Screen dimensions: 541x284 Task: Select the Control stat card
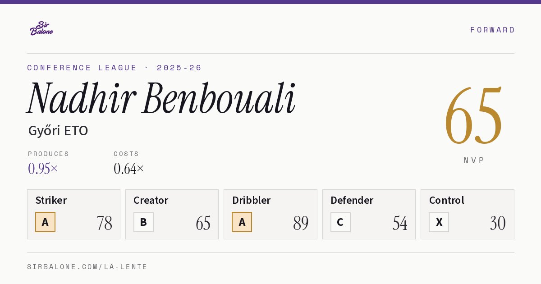468,214
